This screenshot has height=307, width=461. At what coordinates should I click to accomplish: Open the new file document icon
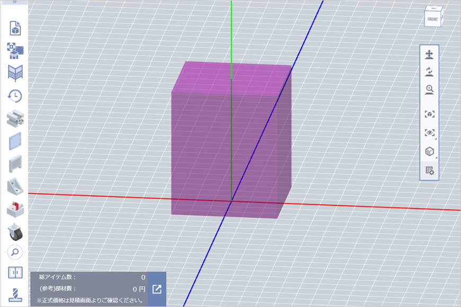coord(15,28)
